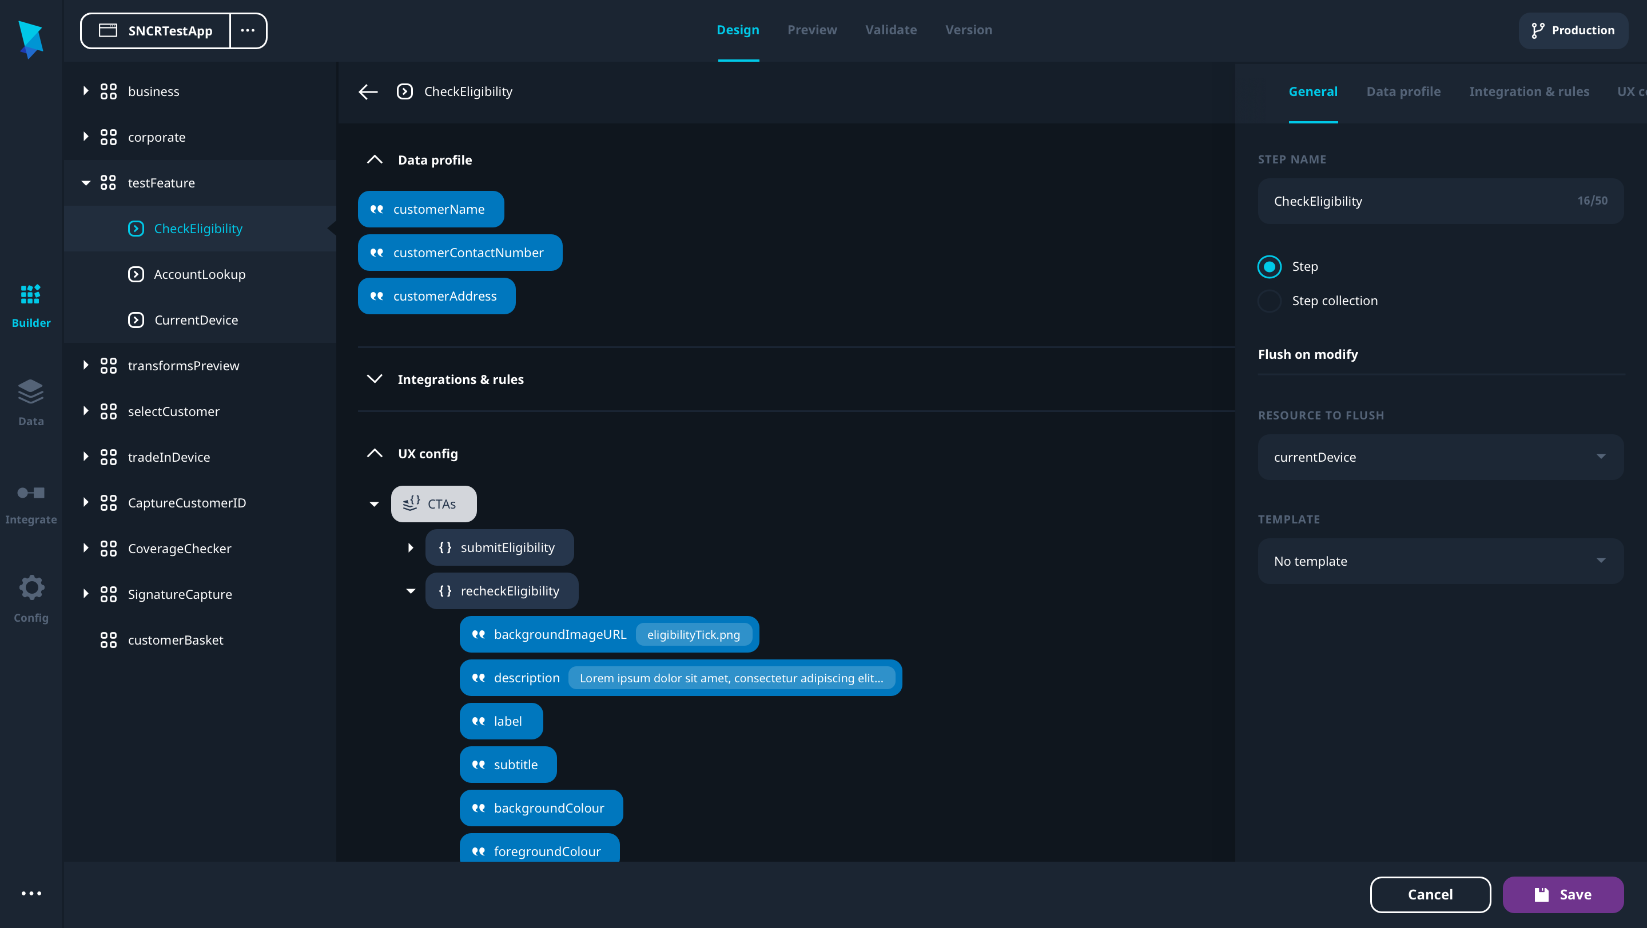Select the Step collection radio button
This screenshot has height=928, width=1647.
[1269, 301]
